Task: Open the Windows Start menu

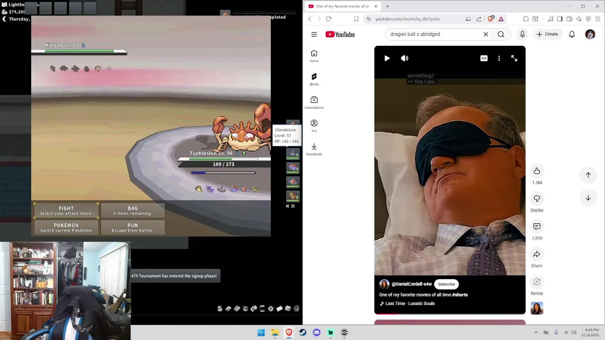Action: coord(261,332)
